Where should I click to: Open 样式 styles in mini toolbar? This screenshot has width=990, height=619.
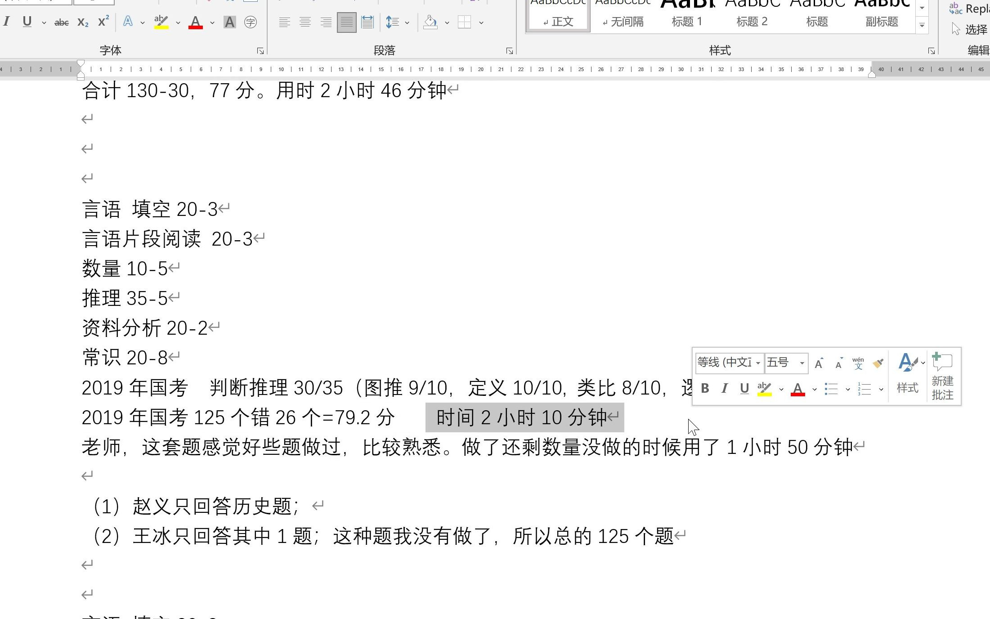pos(908,374)
